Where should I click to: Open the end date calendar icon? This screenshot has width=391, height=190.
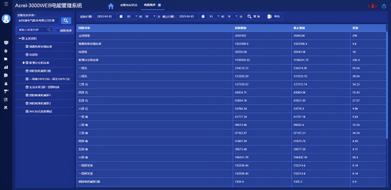click(x=203, y=17)
